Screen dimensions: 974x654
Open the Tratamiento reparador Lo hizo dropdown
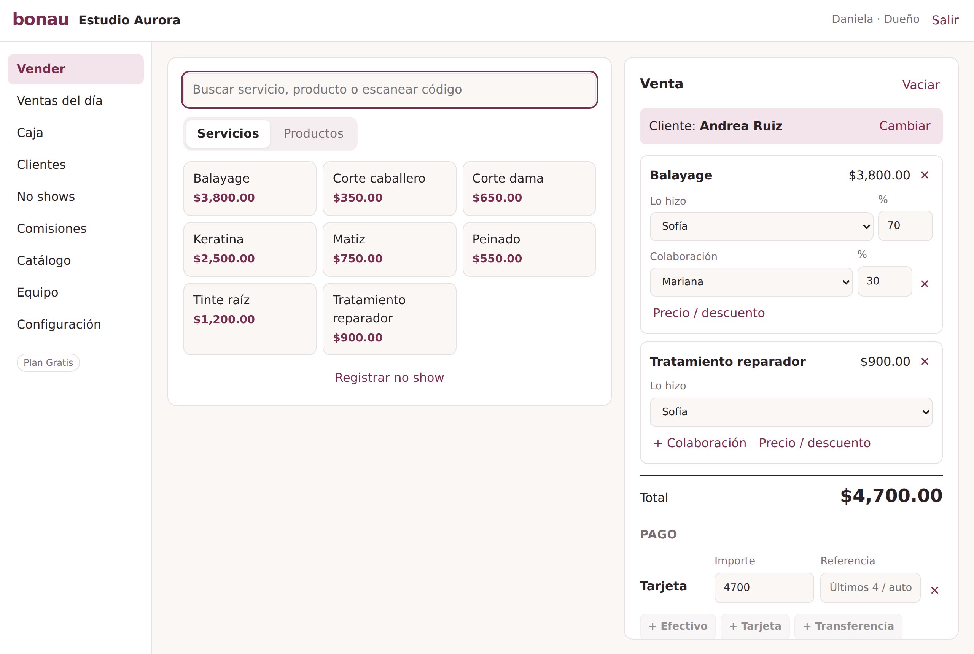[791, 412]
